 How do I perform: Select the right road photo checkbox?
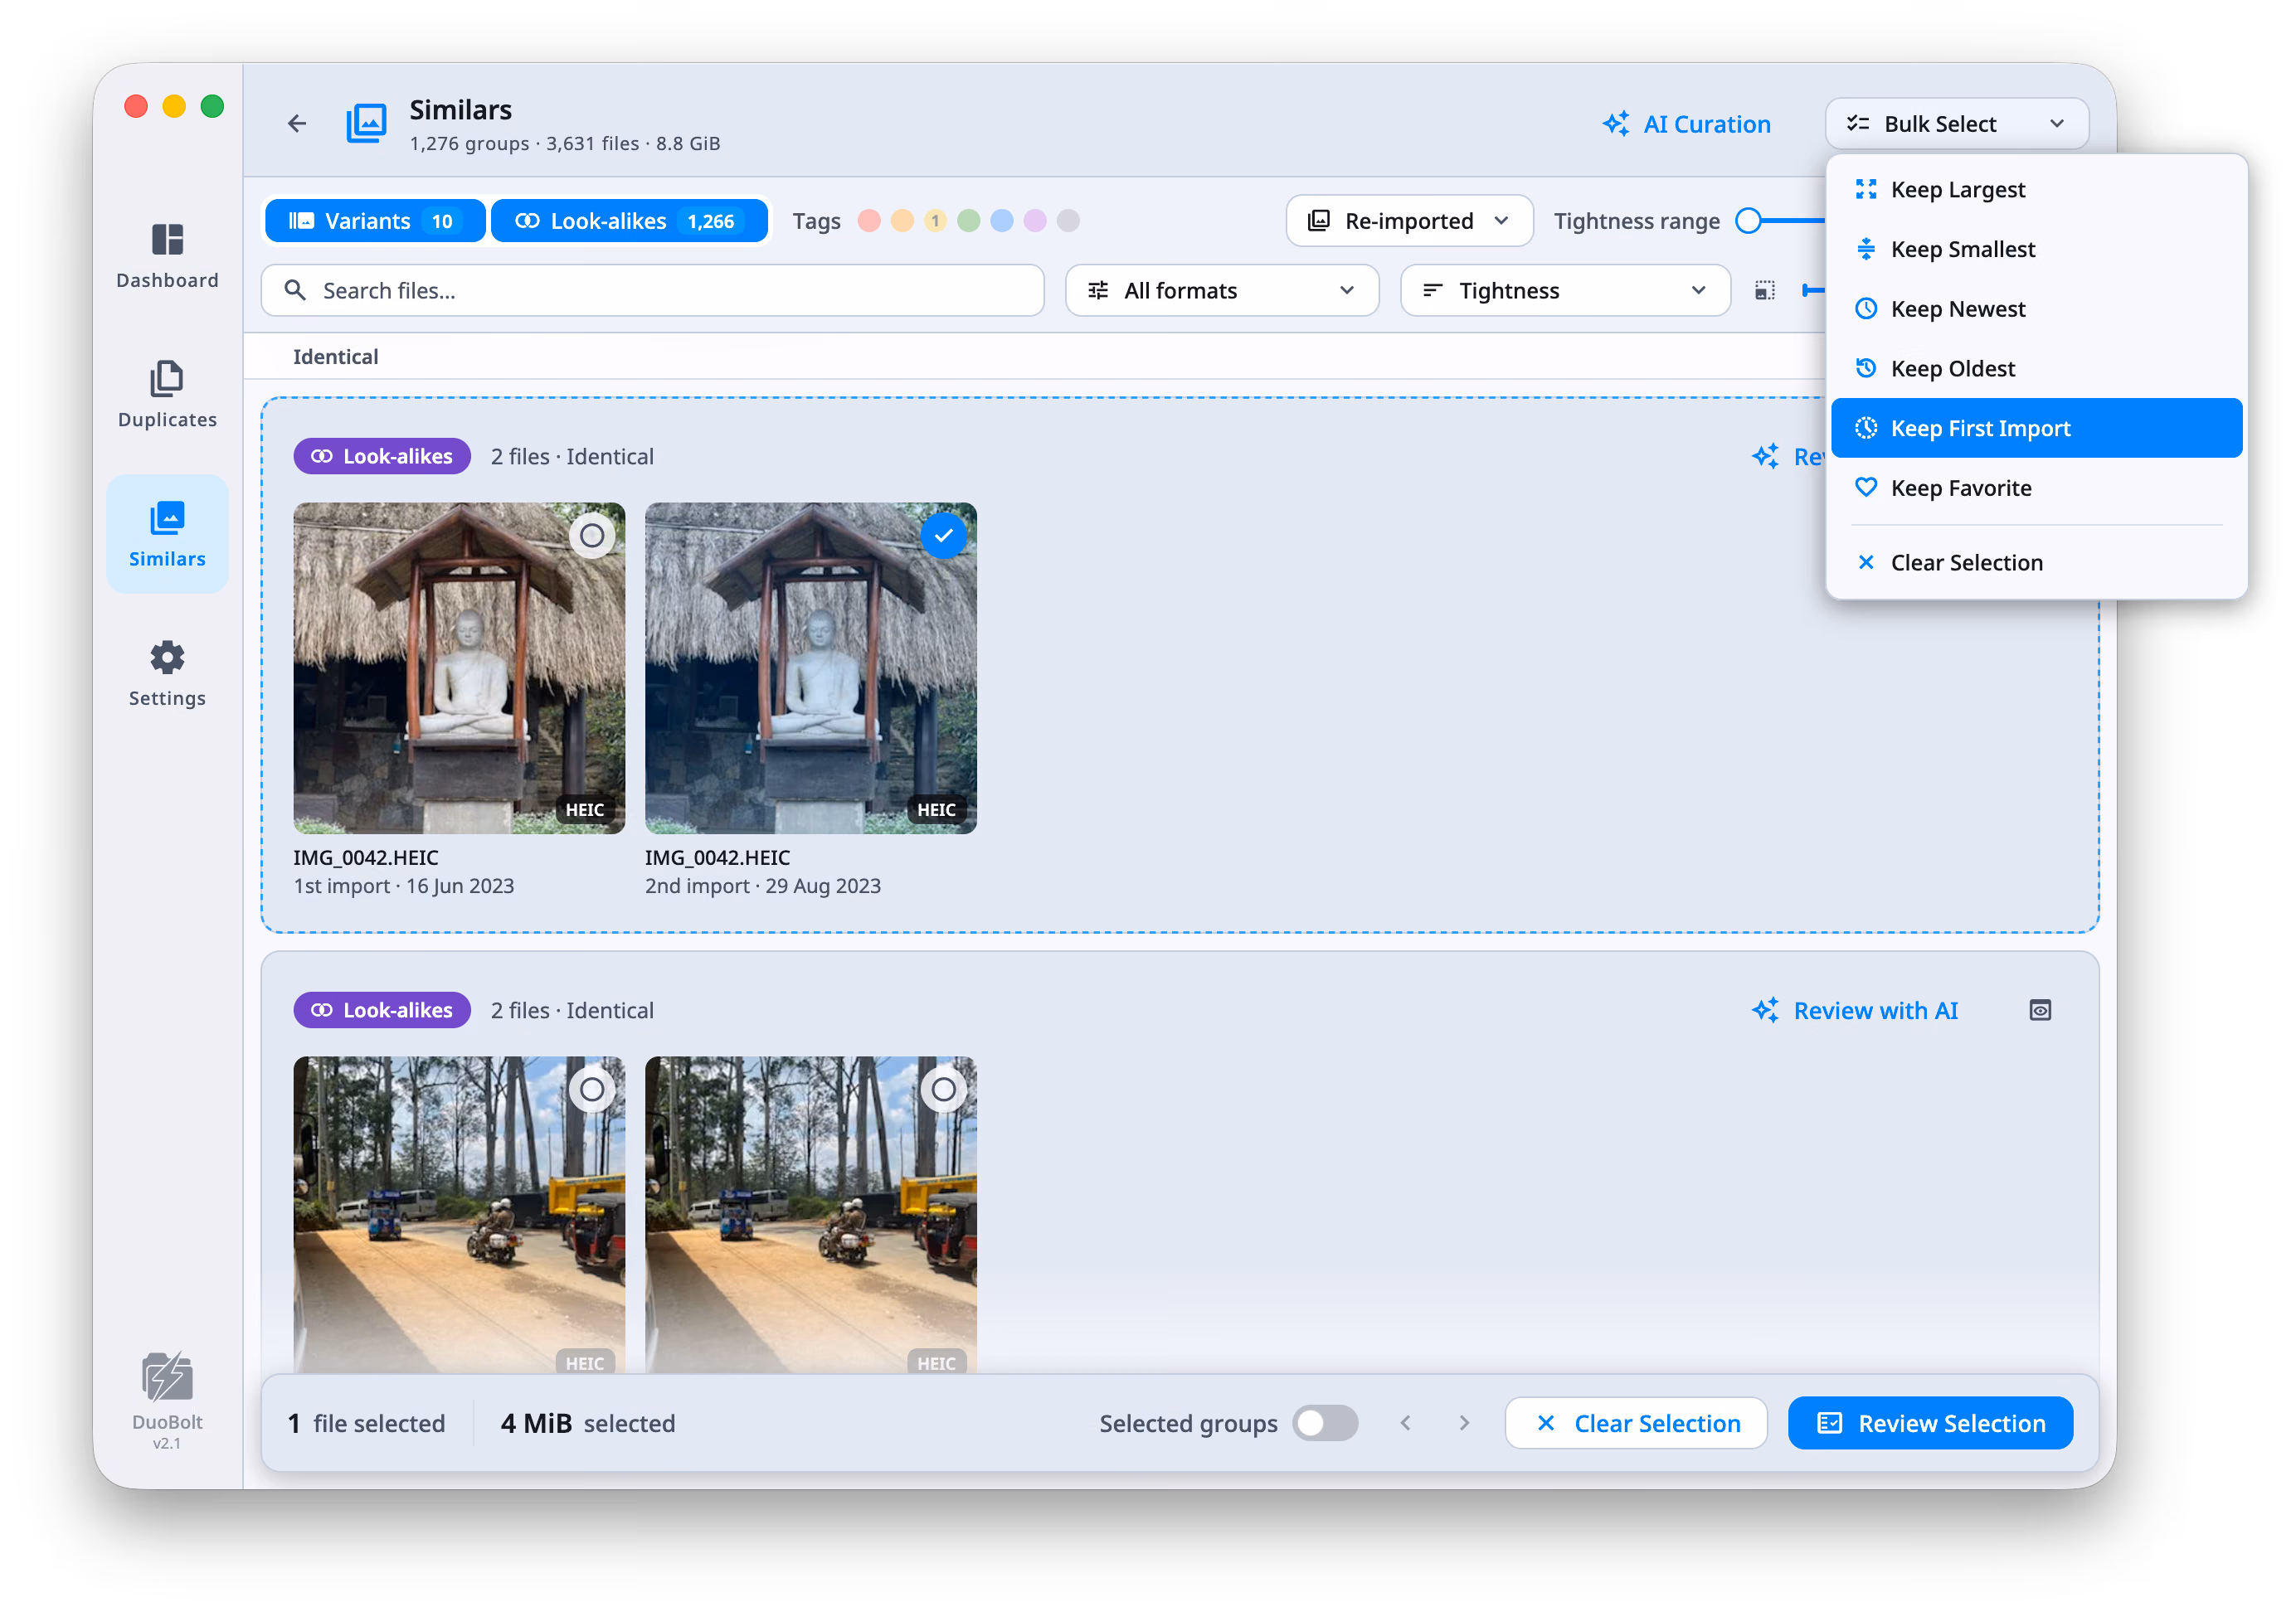(x=943, y=1090)
